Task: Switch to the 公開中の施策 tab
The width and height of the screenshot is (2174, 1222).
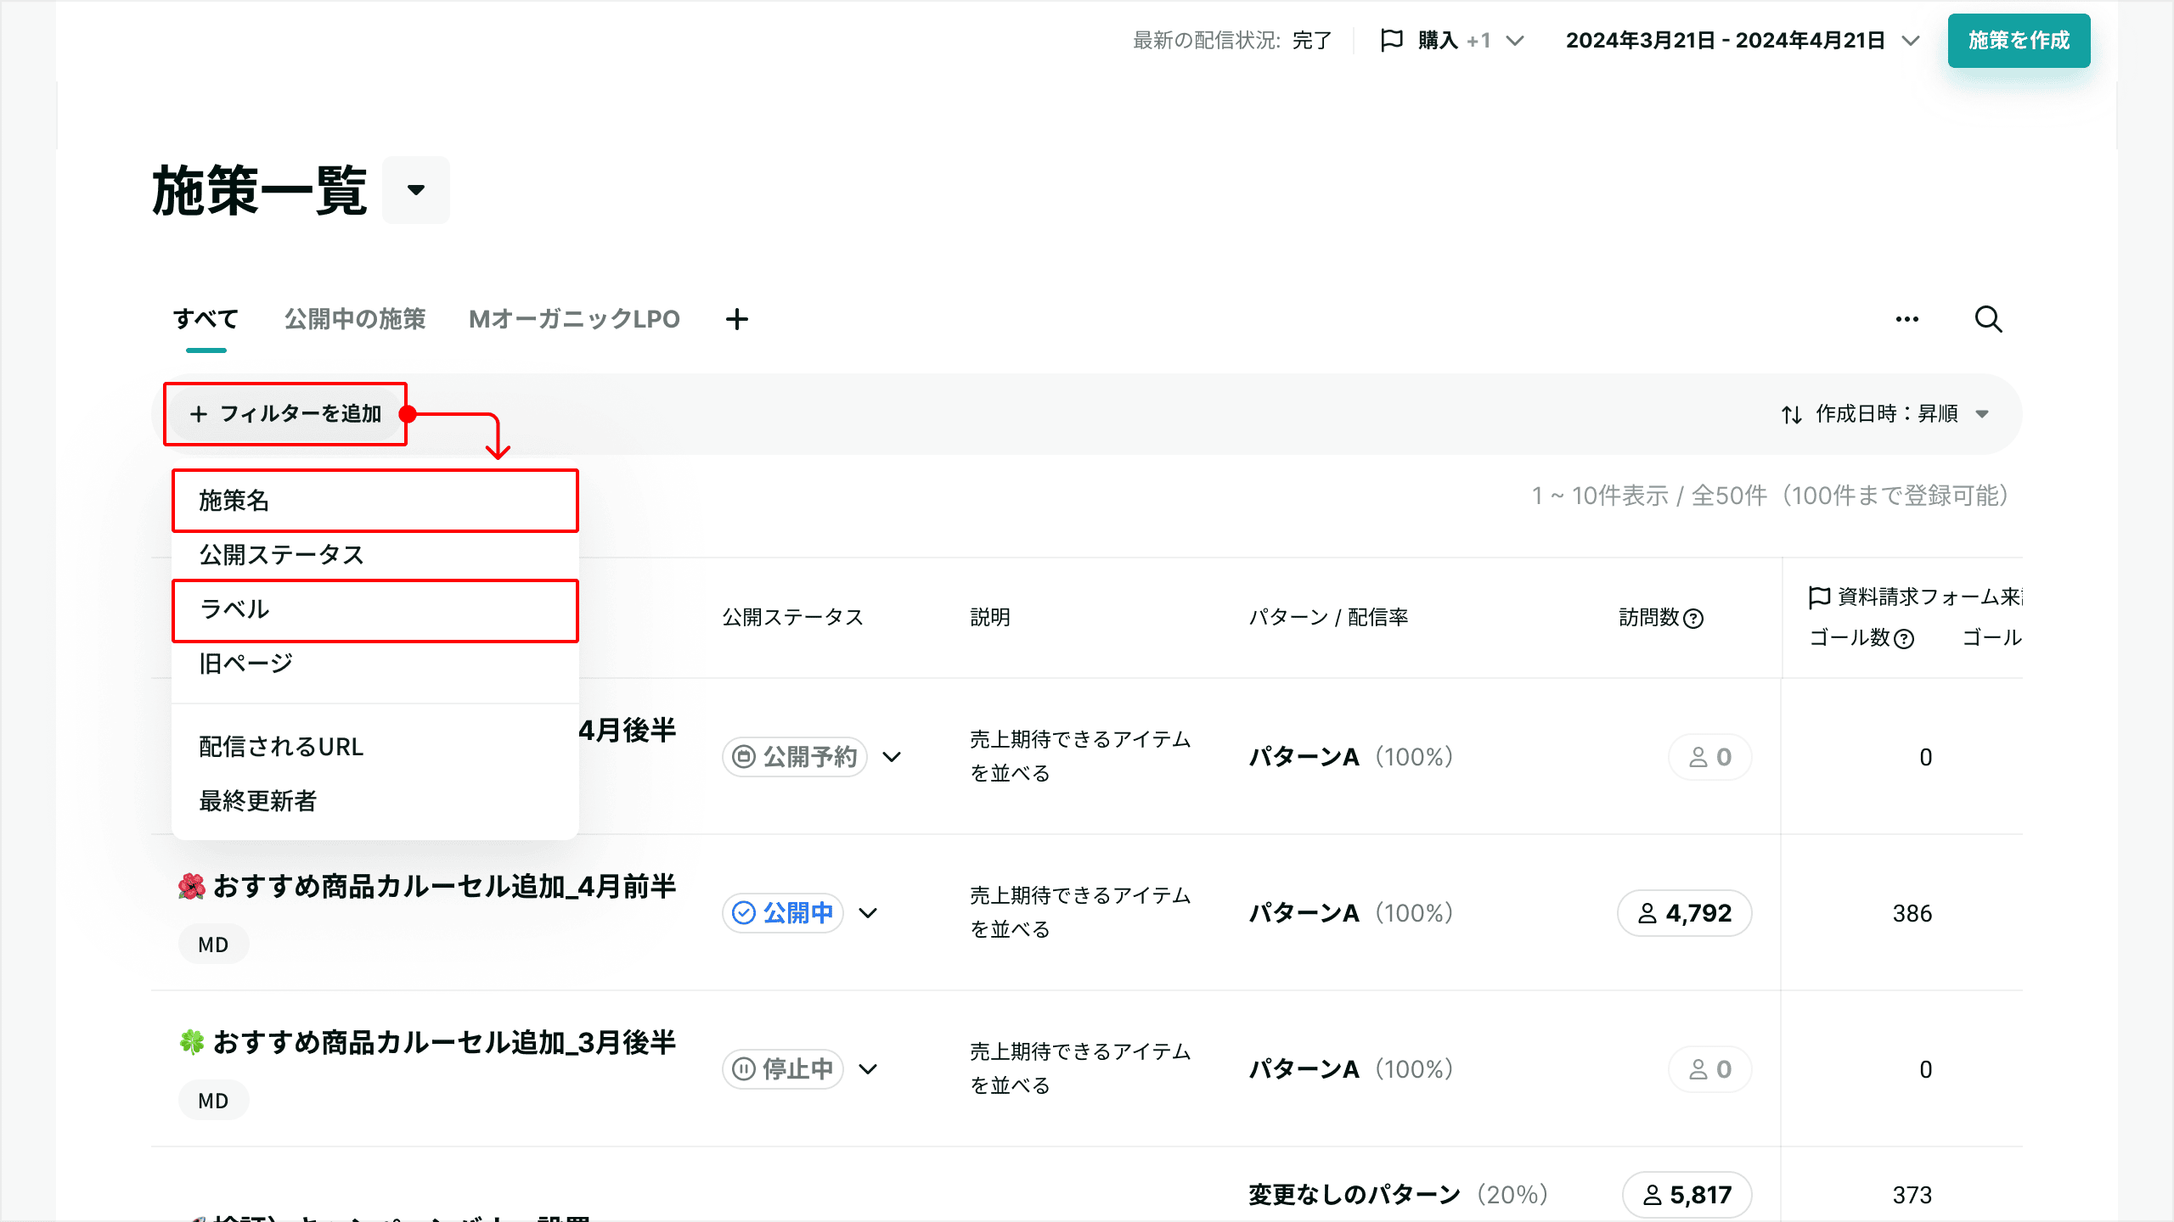Action: (x=354, y=320)
